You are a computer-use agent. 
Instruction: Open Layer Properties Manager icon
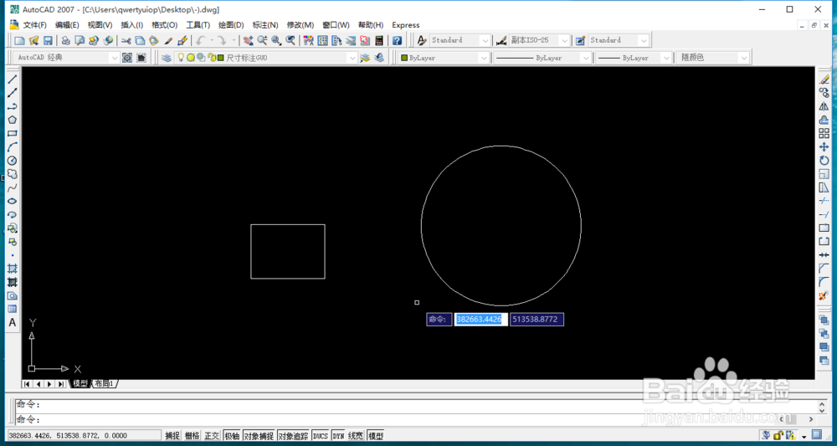[x=167, y=58]
